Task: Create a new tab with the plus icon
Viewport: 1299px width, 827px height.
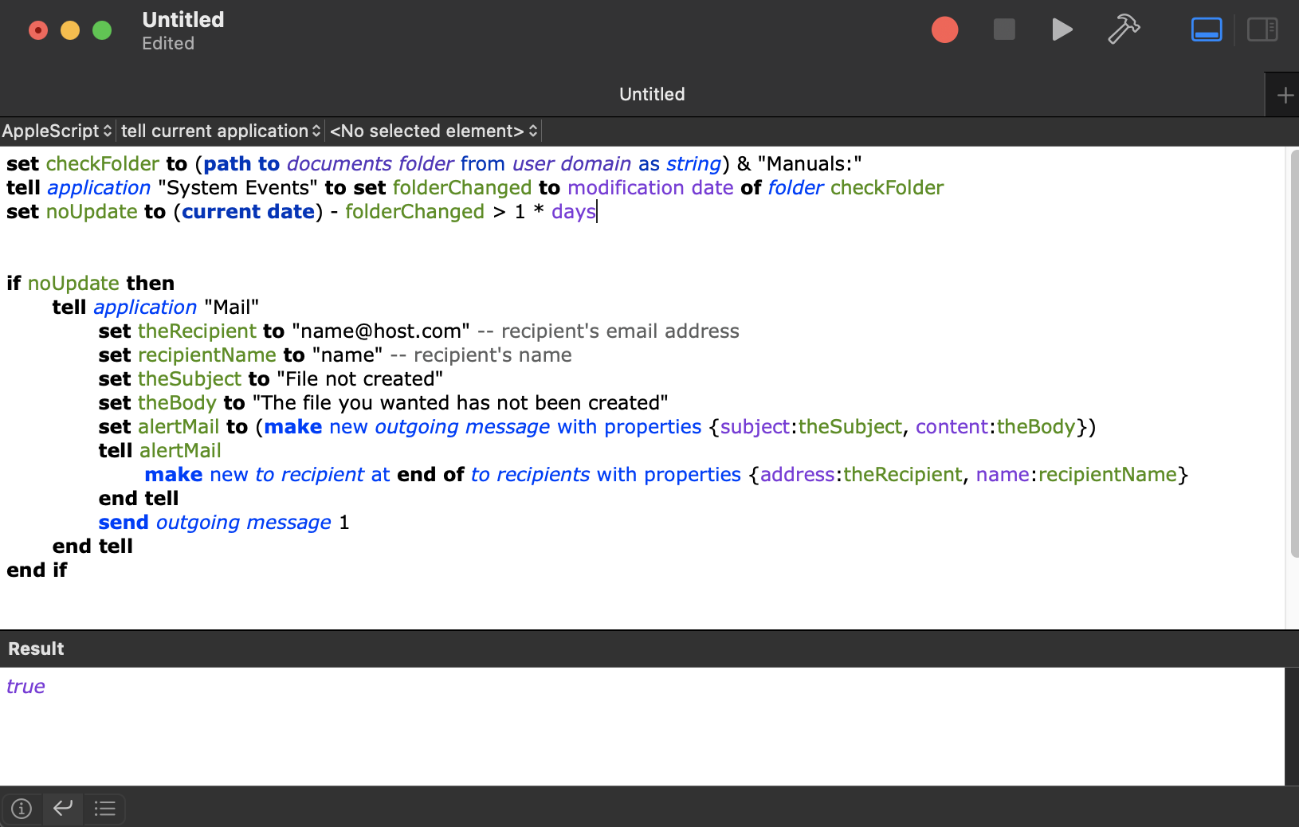Action: click(x=1285, y=94)
